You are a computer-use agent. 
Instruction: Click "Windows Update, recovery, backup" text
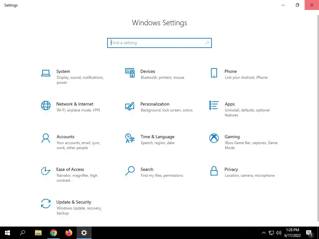pos(79,211)
